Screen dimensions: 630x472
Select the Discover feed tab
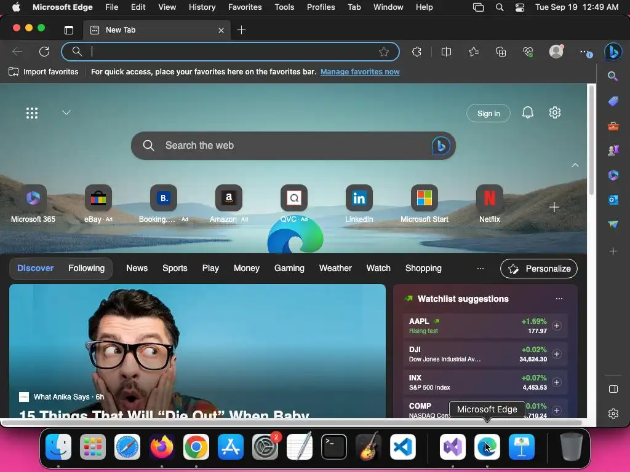[x=35, y=268]
